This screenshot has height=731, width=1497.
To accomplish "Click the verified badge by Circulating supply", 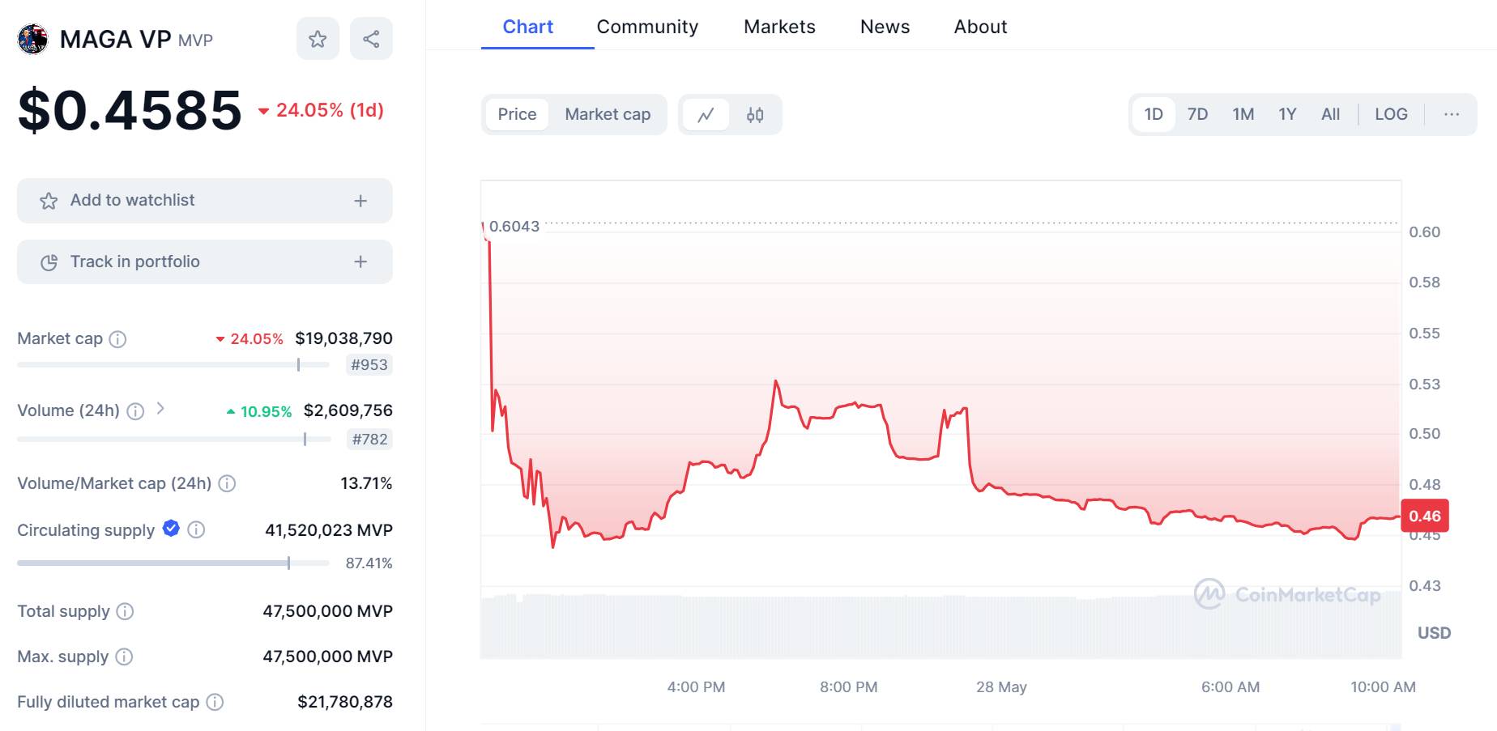I will (171, 529).
